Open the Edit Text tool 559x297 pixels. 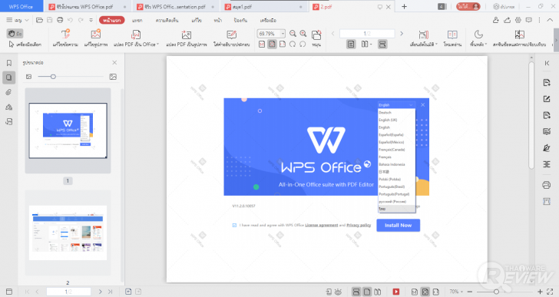(65, 38)
